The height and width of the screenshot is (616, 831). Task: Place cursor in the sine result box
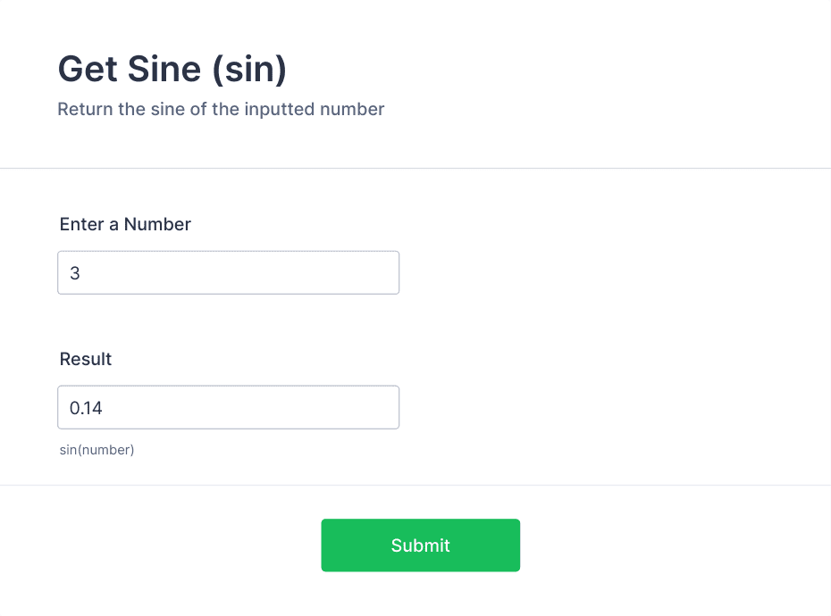point(228,407)
